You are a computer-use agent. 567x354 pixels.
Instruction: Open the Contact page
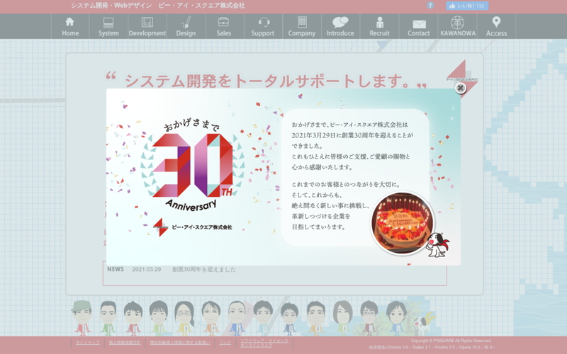pos(419,26)
